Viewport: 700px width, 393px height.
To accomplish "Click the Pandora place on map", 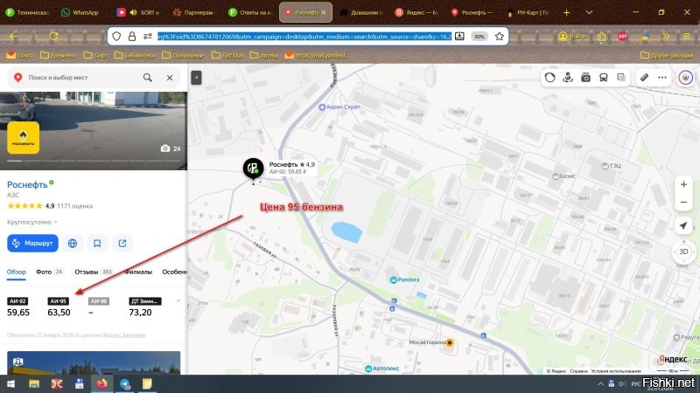I will point(404,279).
